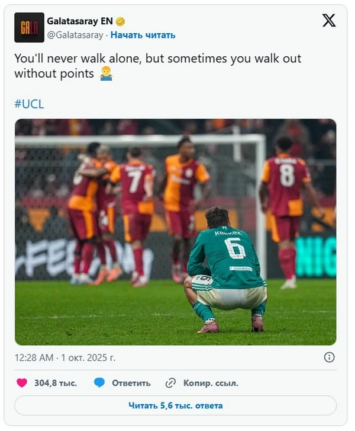Select the "Копир. ссыл." copy link text
The width and height of the screenshot is (355, 431).
(211, 383)
